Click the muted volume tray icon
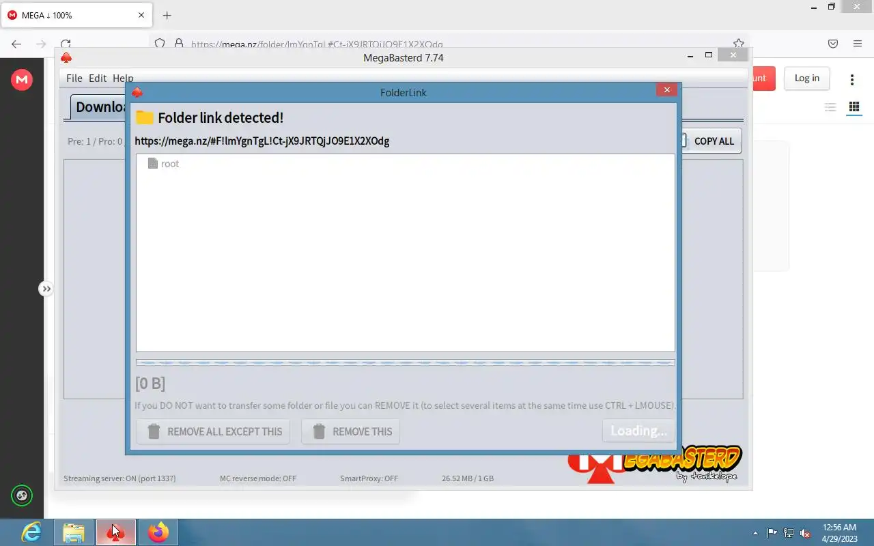This screenshot has width=874, height=546. coord(806,533)
